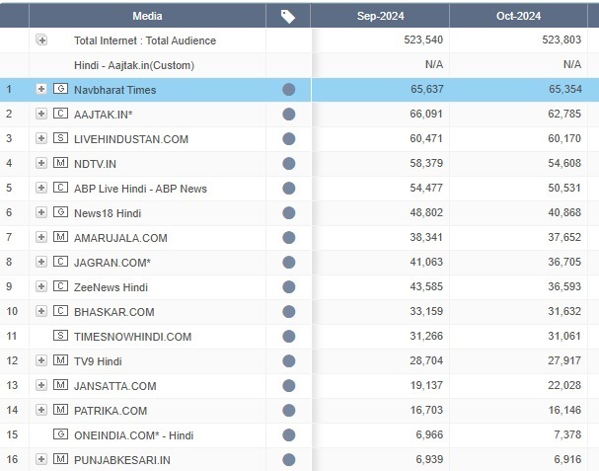Click the Sep-2024 value 523,540
The height and width of the screenshot is (471, 599).
pos(423,39)
